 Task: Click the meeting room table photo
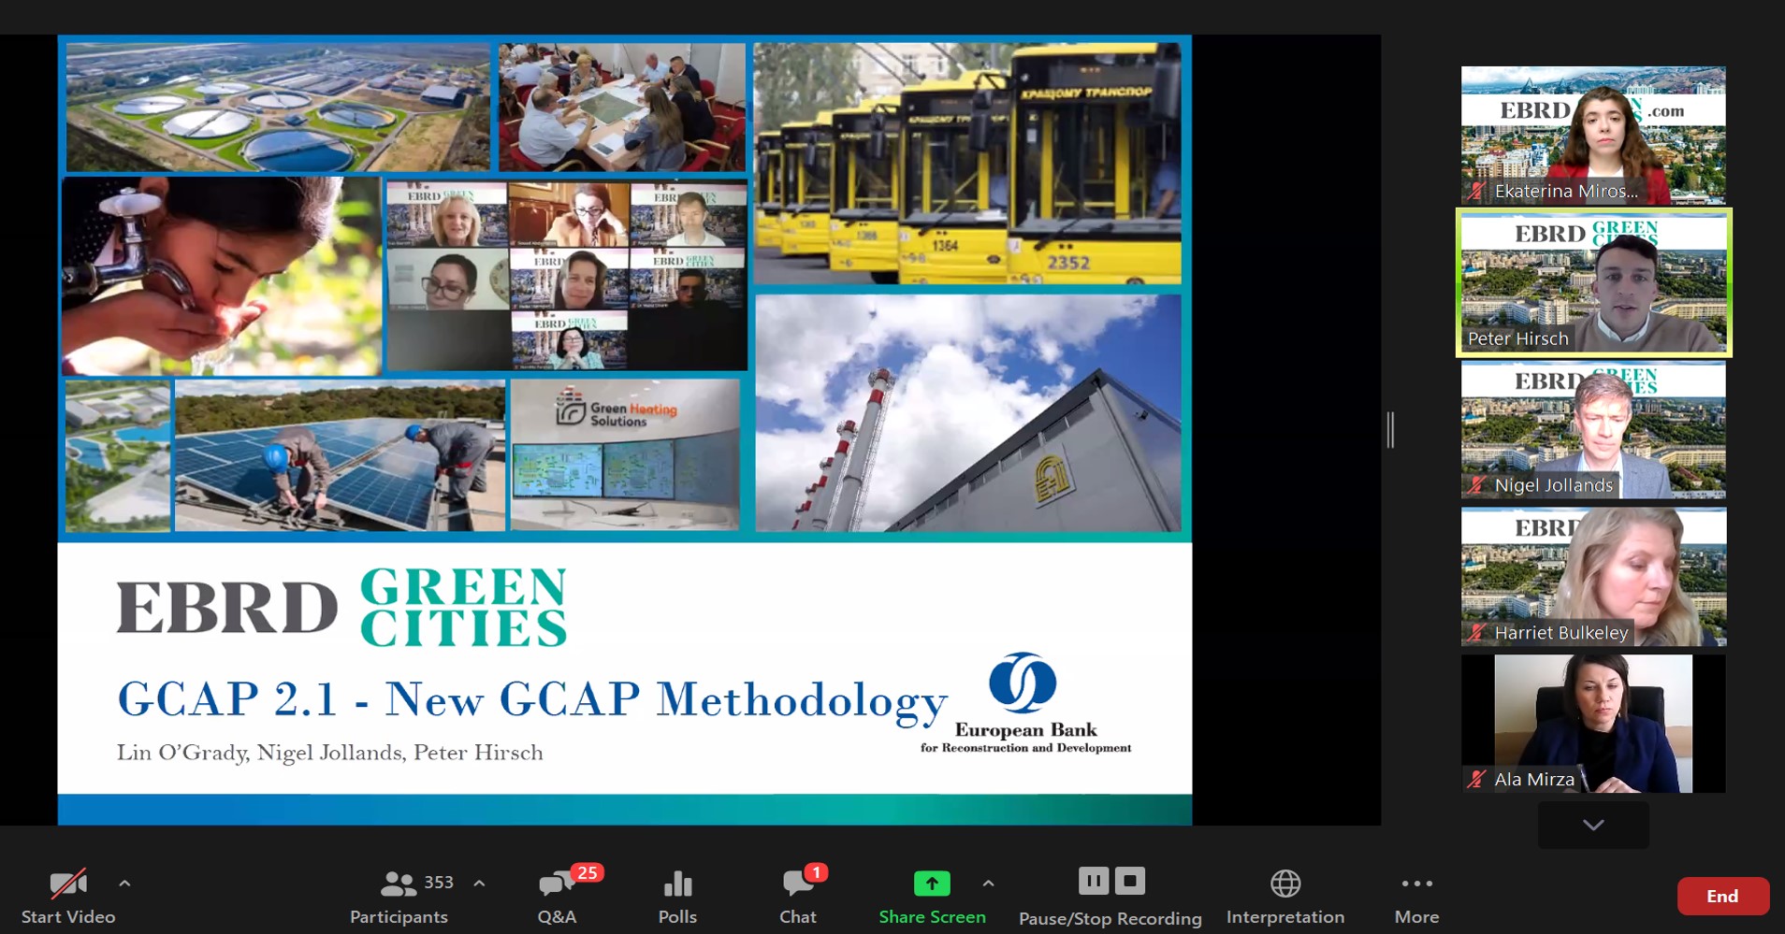pyautogui.click(x=622, y=107)
